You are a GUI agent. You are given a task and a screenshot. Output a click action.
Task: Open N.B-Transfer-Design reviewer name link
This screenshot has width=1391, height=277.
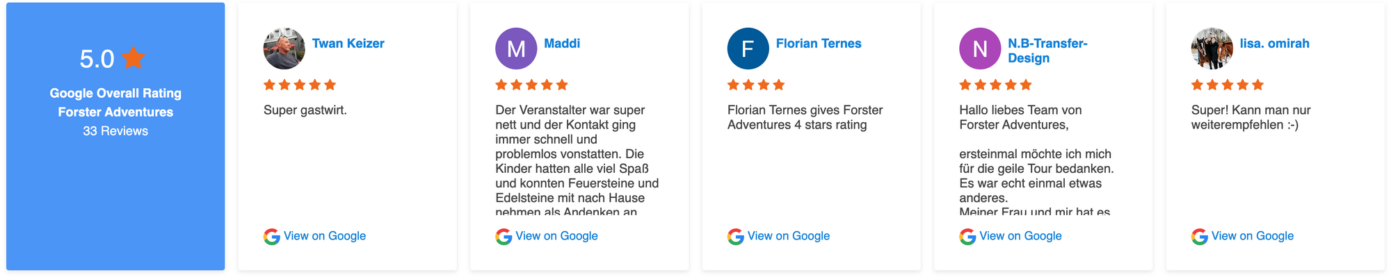tap(1047, 51)
